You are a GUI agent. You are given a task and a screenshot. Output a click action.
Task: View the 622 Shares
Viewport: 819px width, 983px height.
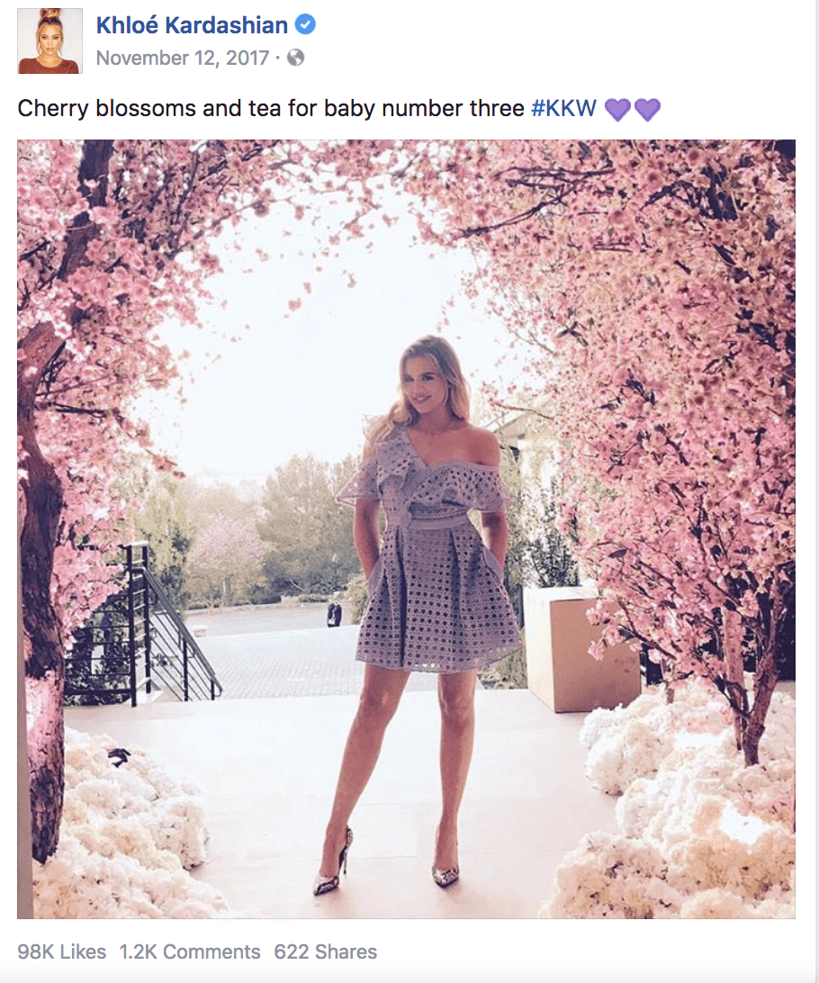(x=325, y=951)
